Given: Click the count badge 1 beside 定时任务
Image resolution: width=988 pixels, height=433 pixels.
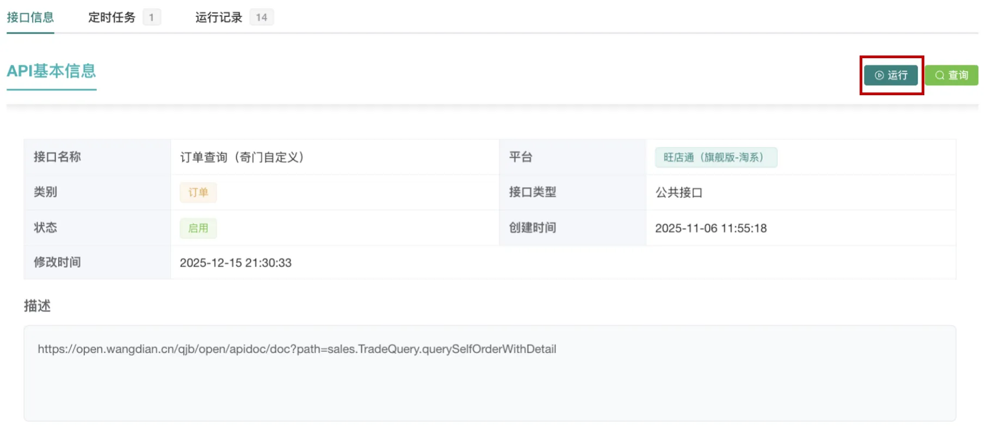Looking at the screenshot, I should coord(151,17).
